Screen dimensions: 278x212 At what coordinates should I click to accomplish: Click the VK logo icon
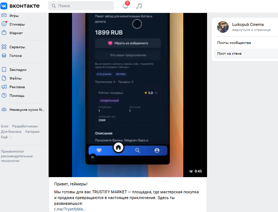click(4, 6)
